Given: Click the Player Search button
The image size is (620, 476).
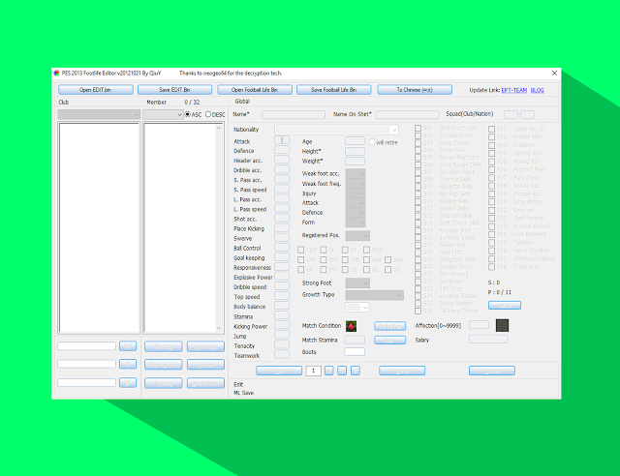Looking at the screenshot, I should click(164, 364).
